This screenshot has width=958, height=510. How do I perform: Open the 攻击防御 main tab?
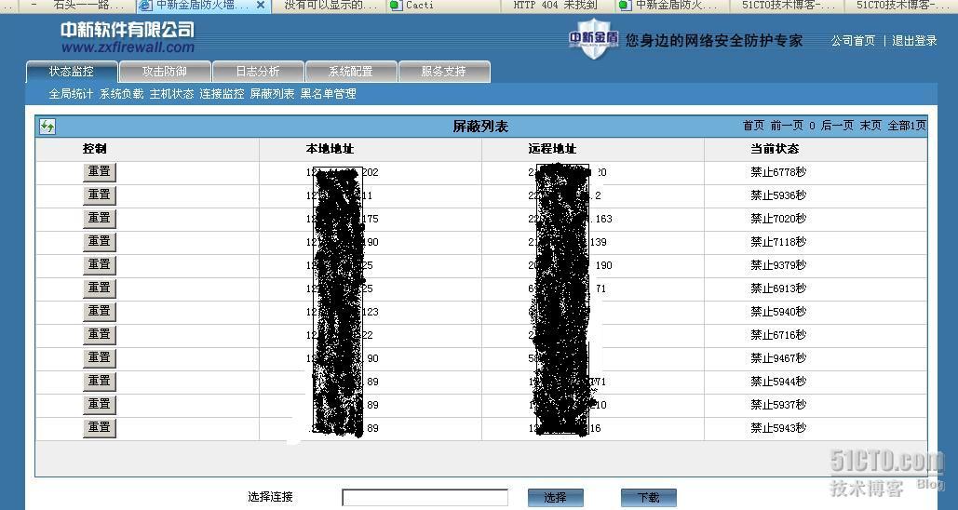click(x=165, y=72)
